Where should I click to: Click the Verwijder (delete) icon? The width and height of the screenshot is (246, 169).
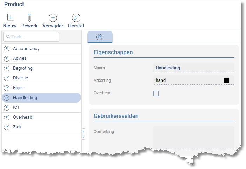(53, 18)
